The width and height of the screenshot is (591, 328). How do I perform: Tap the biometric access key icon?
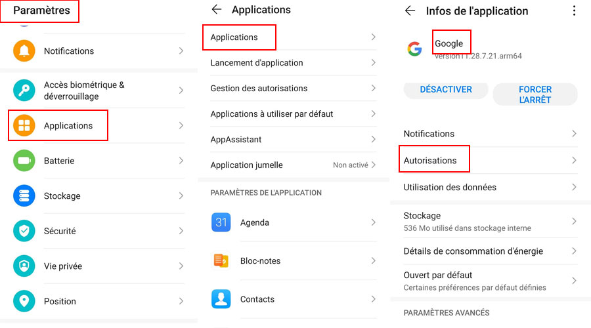pos(24,91)
